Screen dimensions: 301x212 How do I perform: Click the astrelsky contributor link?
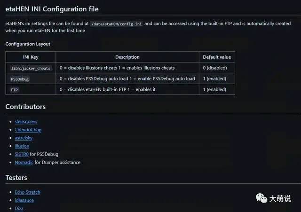point(24,138)
